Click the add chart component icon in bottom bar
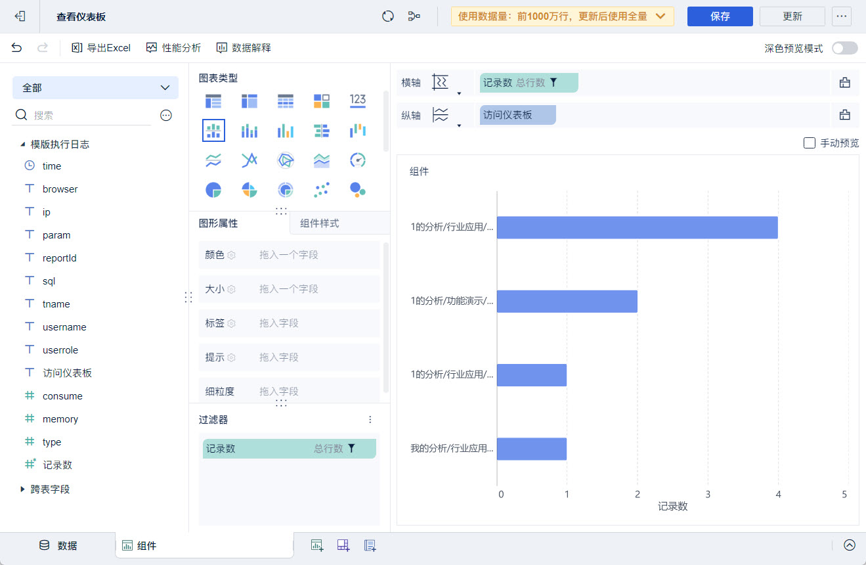The height and width of the screenshot is (565, 866). 317,545
